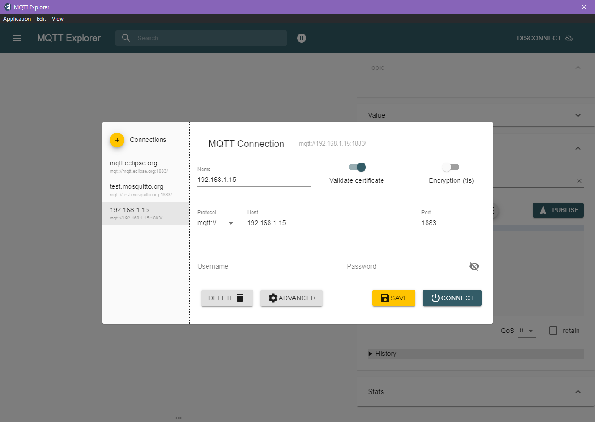
Task: Open the QoS dropdown
Action: [x=527, y=331]
